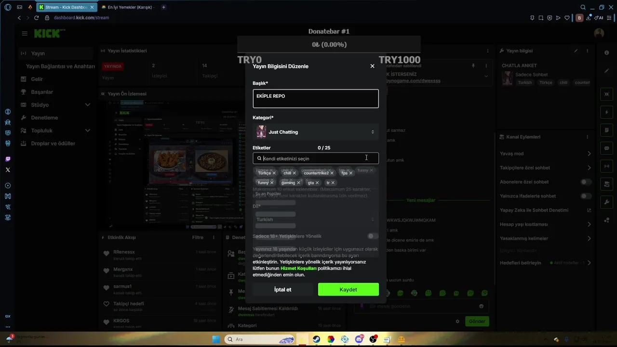Close the Yayın Bilgisini Düzenle dialog

(372, 66)
